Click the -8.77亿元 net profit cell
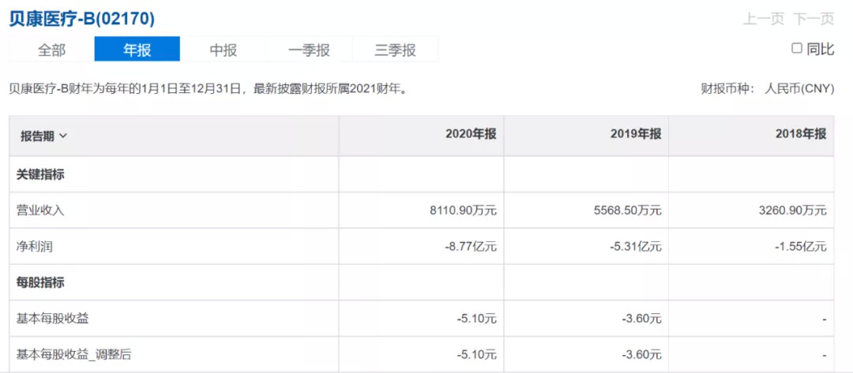The width and height of the screenshot is (853, 373). pyautogui.click(x=471, y=246)
